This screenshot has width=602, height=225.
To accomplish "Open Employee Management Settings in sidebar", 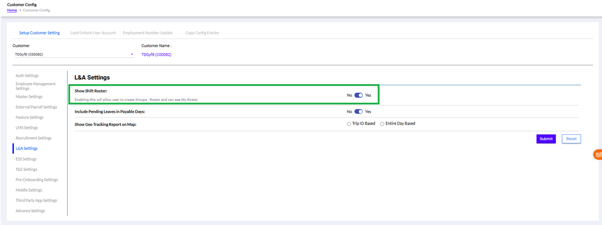I will click(x=36, y=86).
